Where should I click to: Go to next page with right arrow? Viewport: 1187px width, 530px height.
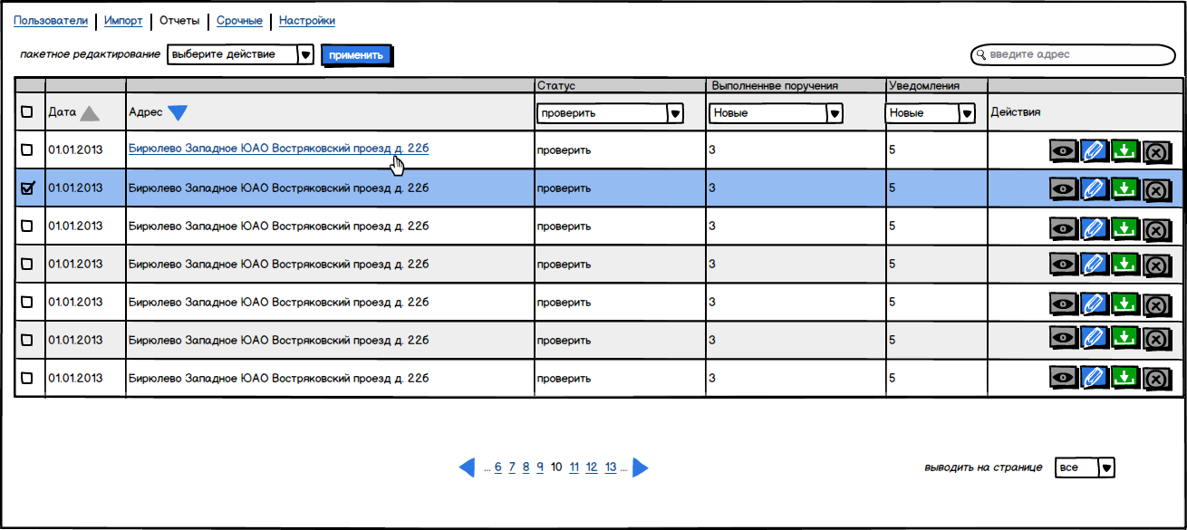[x=640, y=467]
